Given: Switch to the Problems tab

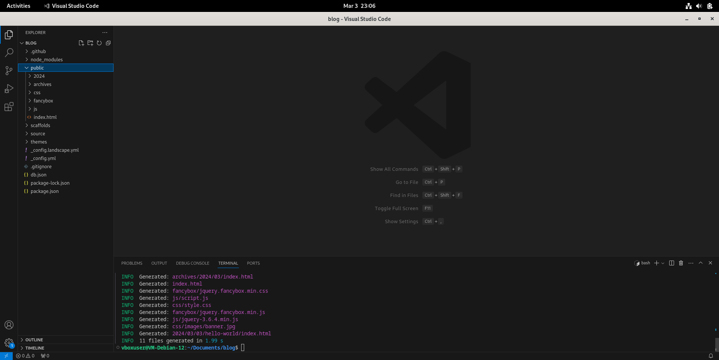Looking at the screenshot, I should point(132,263).
